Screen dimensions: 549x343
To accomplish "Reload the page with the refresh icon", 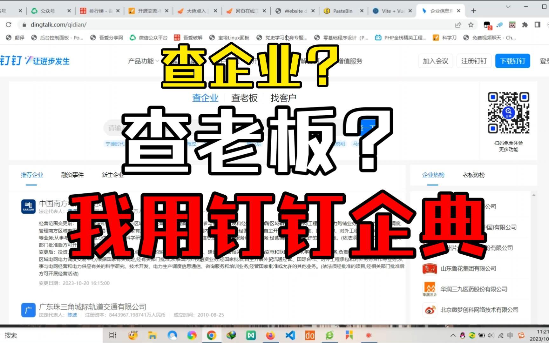I will click(9, 24).
